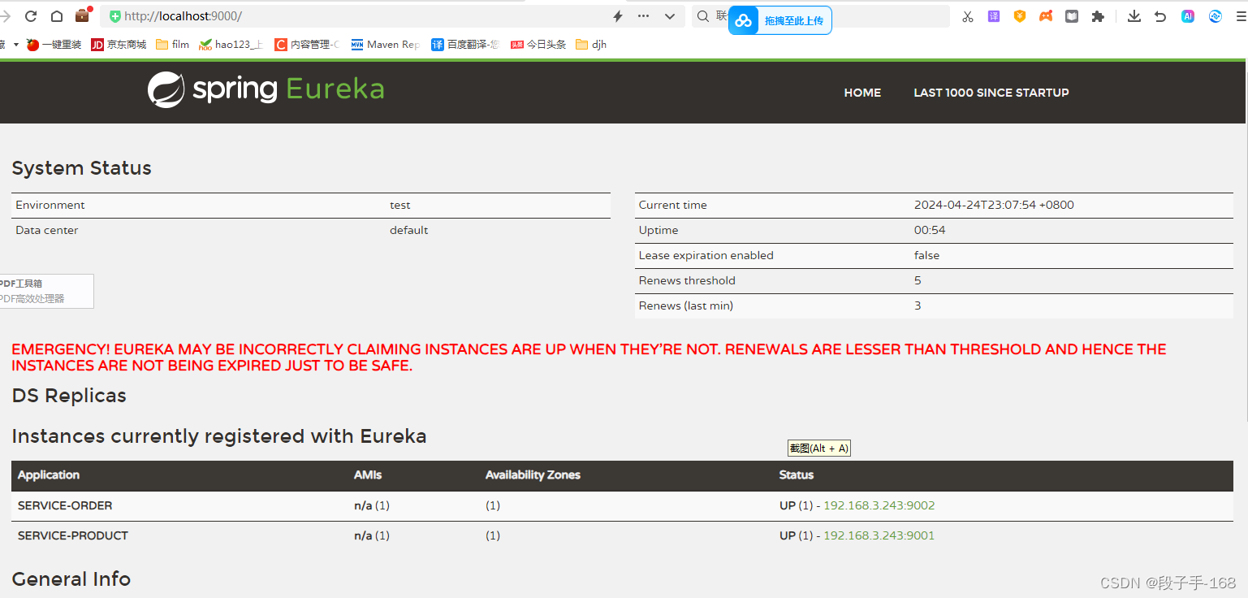Open SERVICE-ORDER instance link 192.168.3.243:9002
Screen dimensions: 1248x598
(879, 505)
